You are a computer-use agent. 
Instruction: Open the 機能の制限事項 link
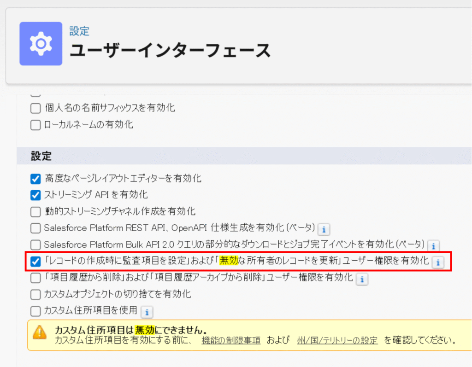point(231,341)
